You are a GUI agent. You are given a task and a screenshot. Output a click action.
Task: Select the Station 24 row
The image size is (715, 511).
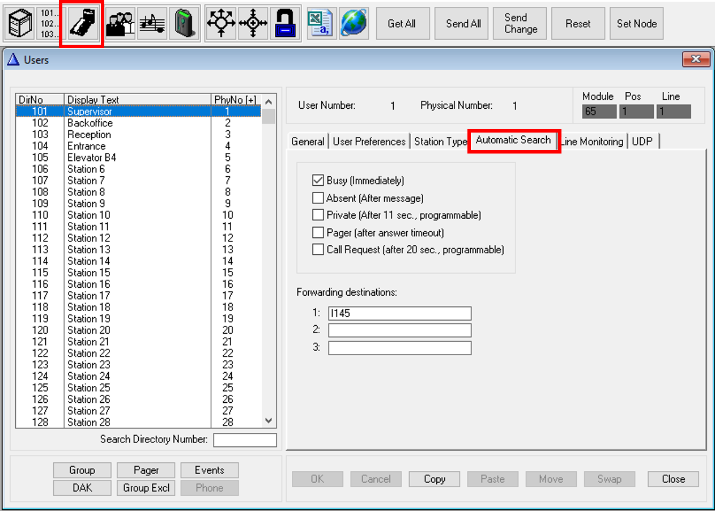tap(138, 376)
